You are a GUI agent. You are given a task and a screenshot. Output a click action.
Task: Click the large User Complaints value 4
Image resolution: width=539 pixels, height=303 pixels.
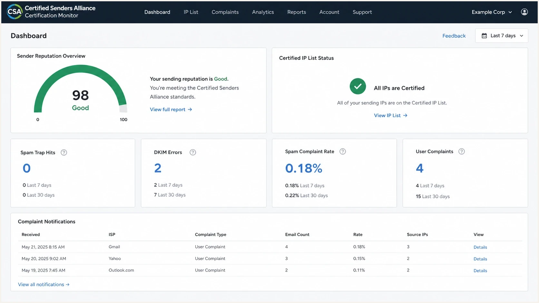point(420,168)
